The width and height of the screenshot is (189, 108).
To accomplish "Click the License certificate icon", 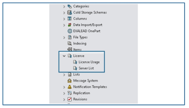I will (70, 56).
